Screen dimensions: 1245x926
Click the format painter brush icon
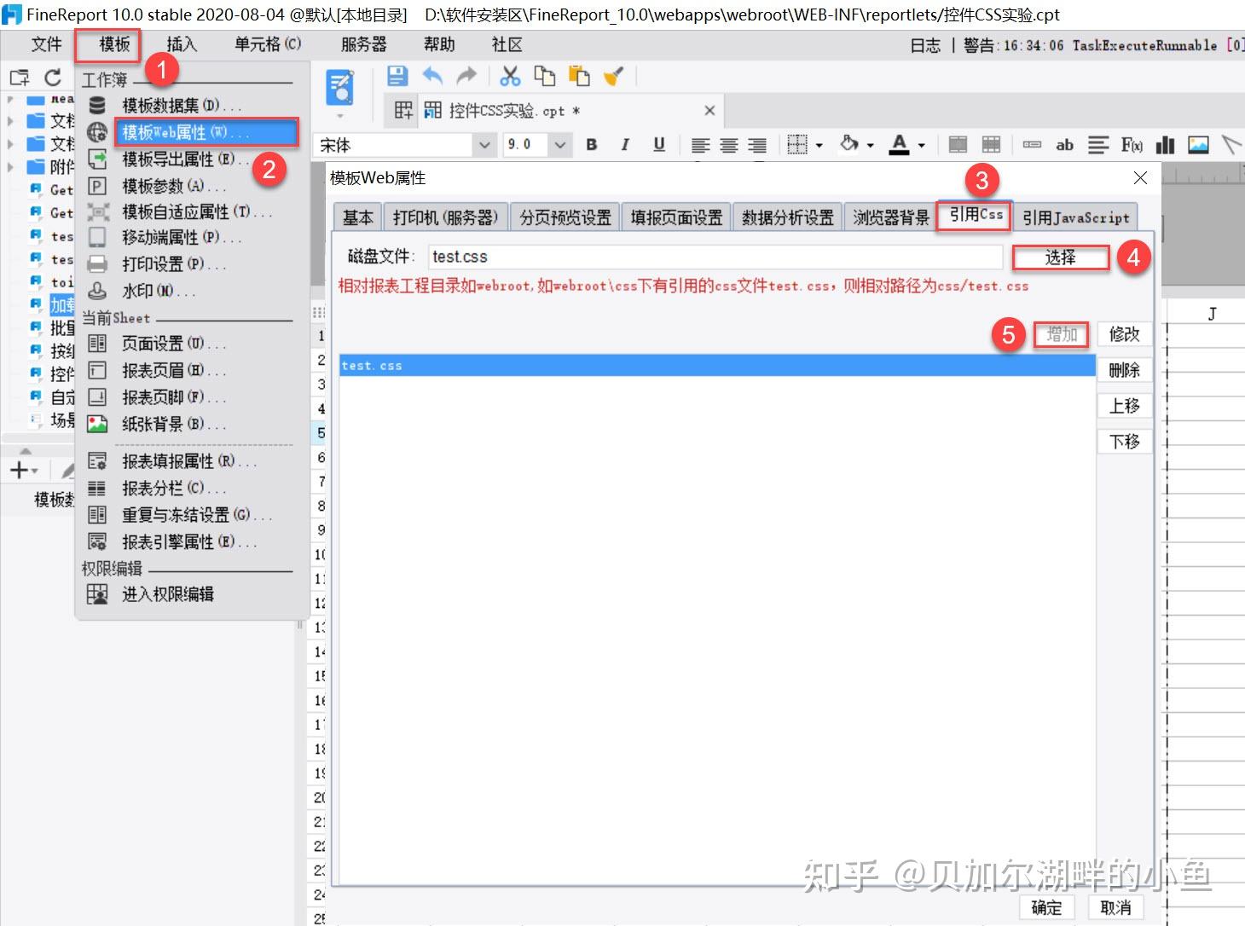613,76
